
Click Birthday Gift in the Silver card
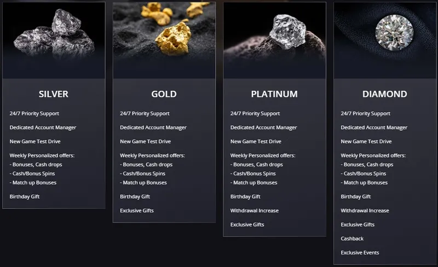click(25, 196)
